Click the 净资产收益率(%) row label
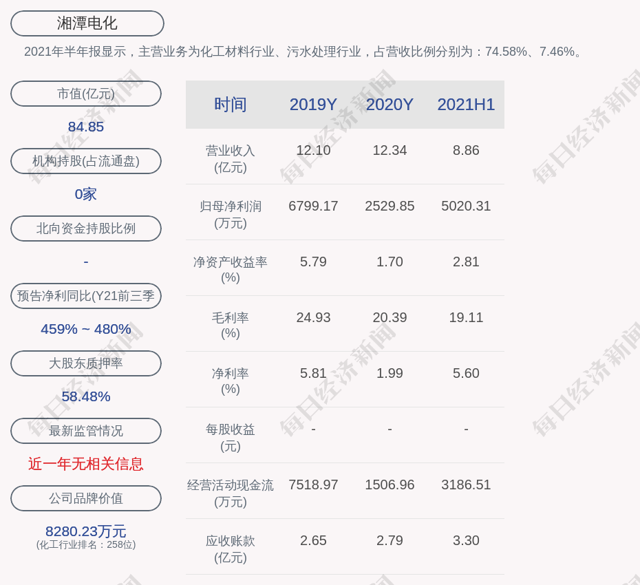640x585 pixels. coord(231,270)
